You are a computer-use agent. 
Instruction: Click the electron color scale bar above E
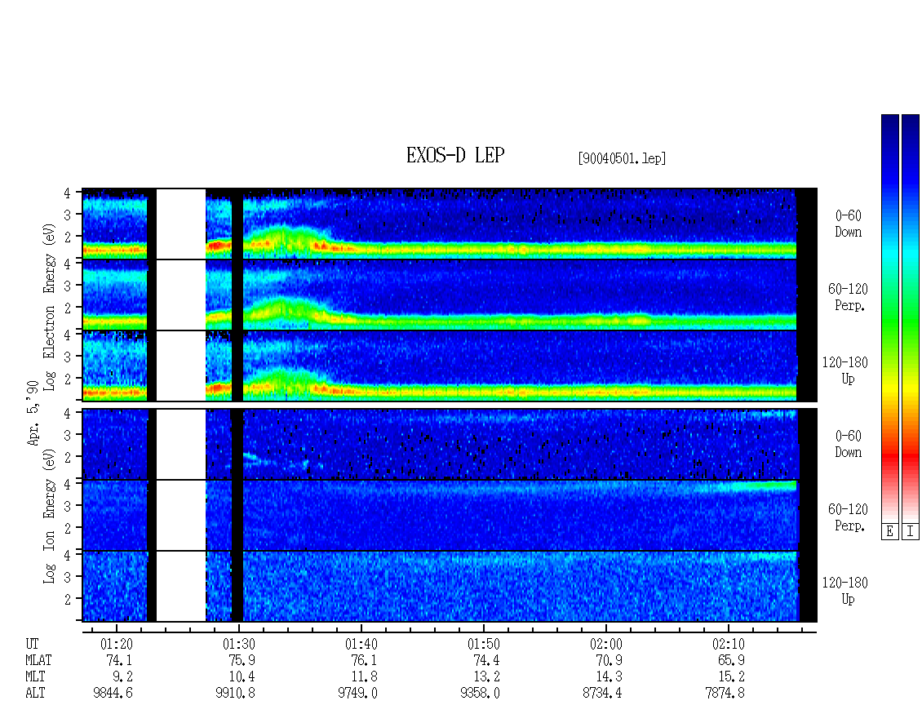[x=889, y=318]
